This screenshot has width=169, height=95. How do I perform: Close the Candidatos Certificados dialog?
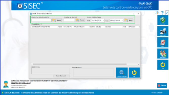(138, 14)
